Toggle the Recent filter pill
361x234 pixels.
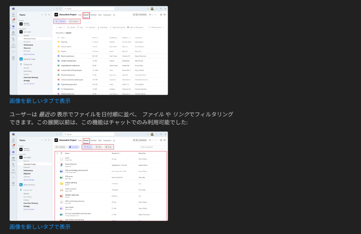tap(87, 147)
